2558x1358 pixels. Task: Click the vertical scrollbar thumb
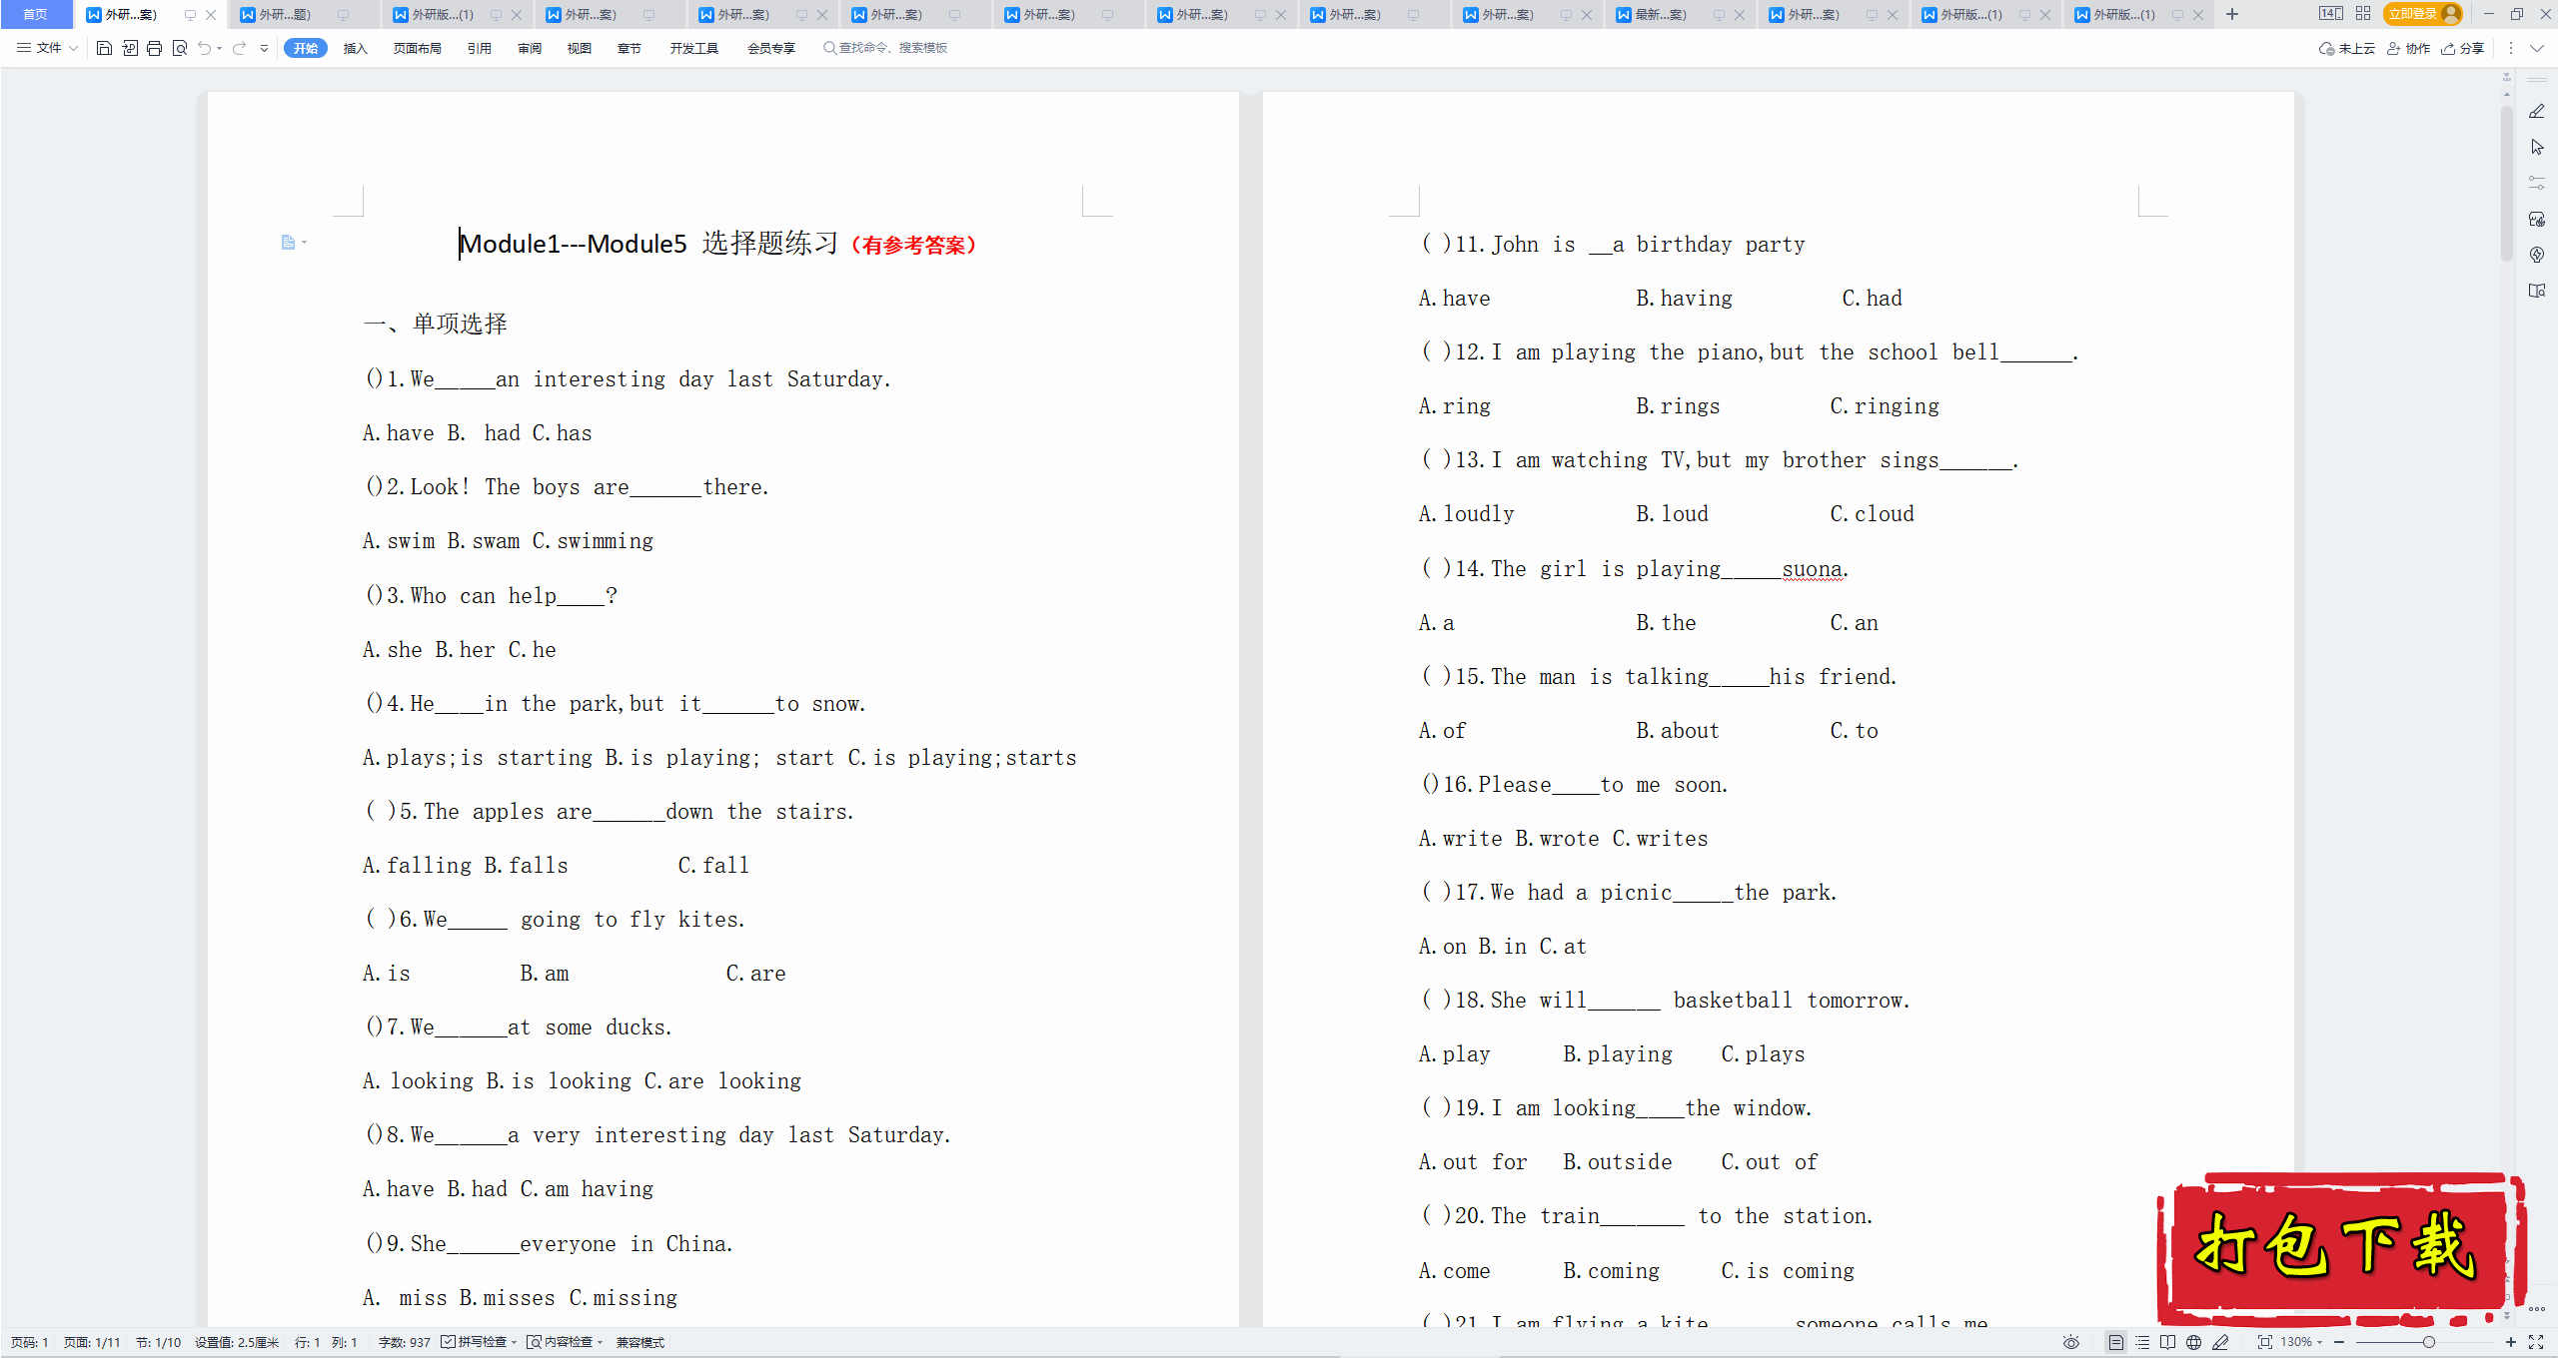(x=2507, y=185)
